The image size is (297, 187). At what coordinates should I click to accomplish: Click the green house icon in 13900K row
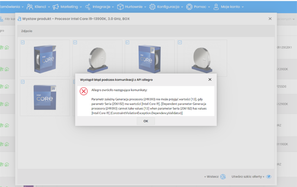[x=7, y=69]
